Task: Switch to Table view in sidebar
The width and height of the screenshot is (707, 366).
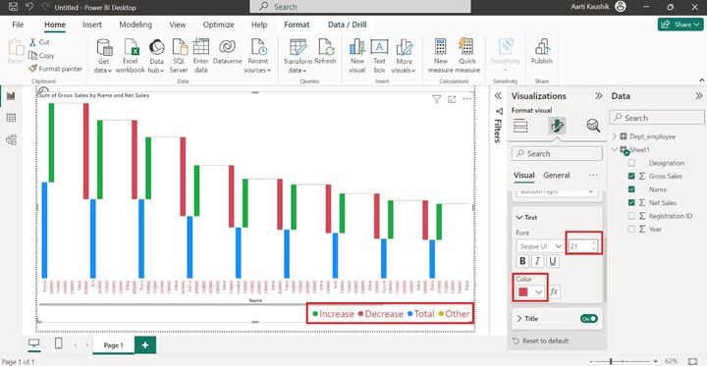Action: coord(11,118)
